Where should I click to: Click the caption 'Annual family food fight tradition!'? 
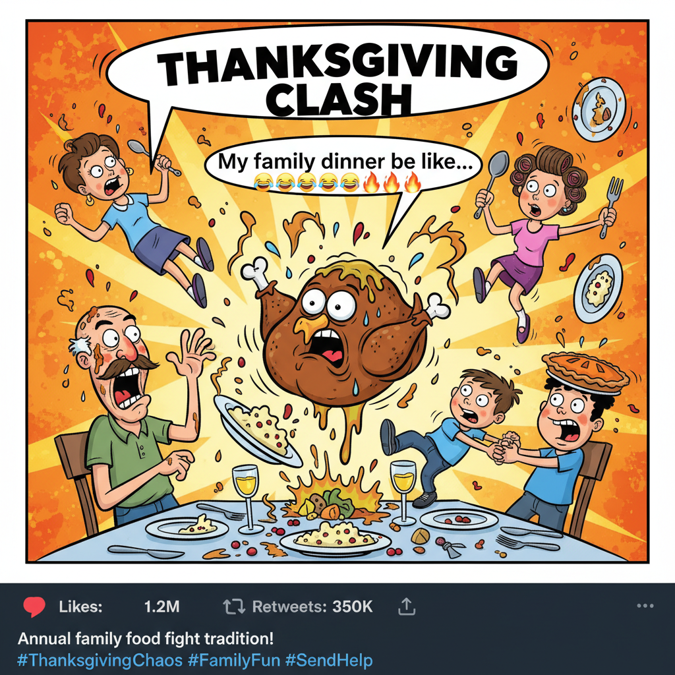[x=145, y=639]
